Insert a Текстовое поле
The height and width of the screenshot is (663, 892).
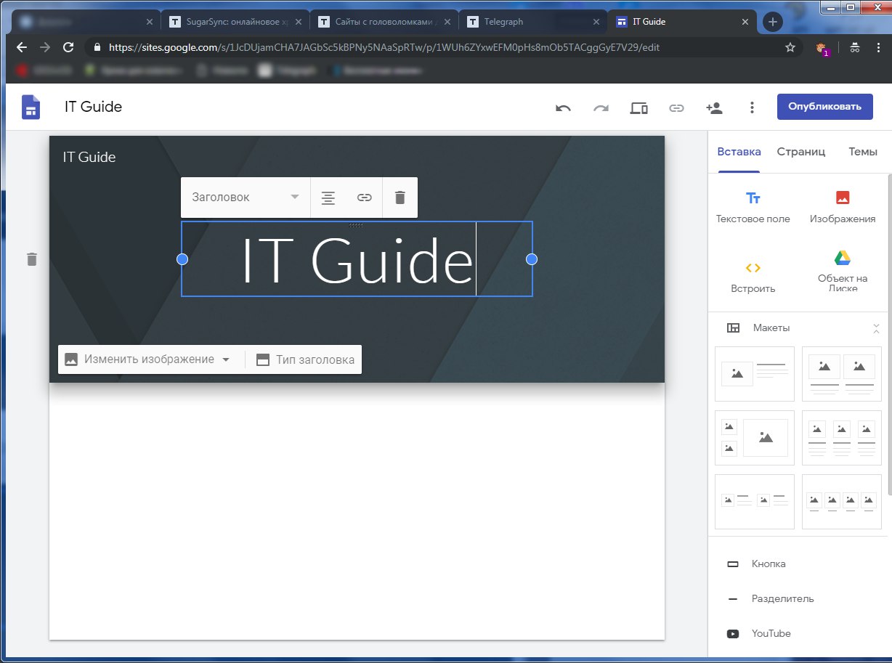[x=753, y=207]
